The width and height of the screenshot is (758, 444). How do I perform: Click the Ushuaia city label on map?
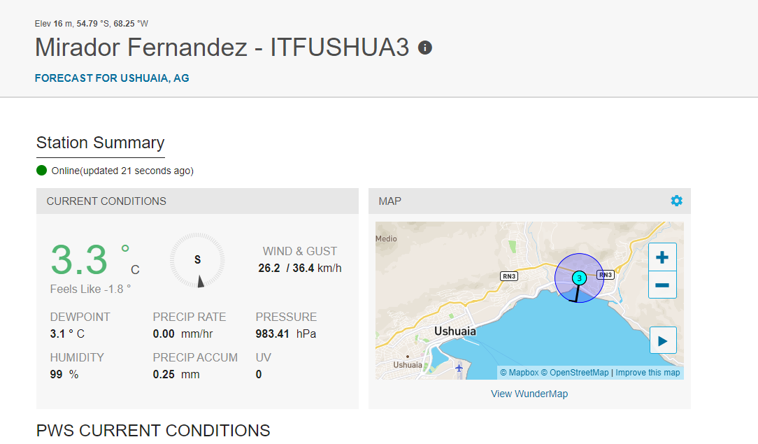point(455,331)
